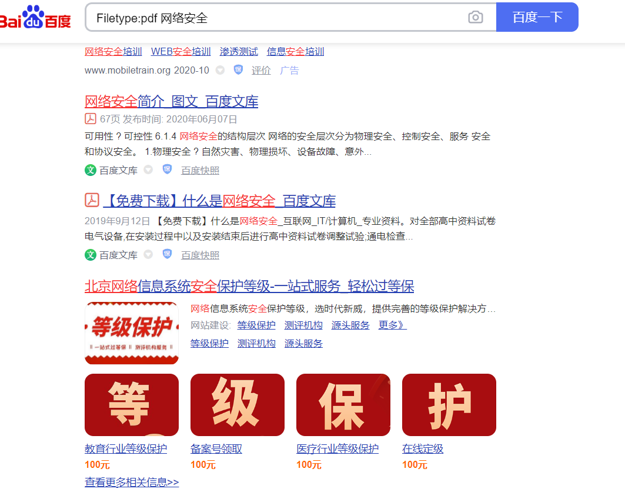This screenshot has height=492, width=625.
Task: Click green 百度文库 icon under first result
Action: tap(91, 171)
